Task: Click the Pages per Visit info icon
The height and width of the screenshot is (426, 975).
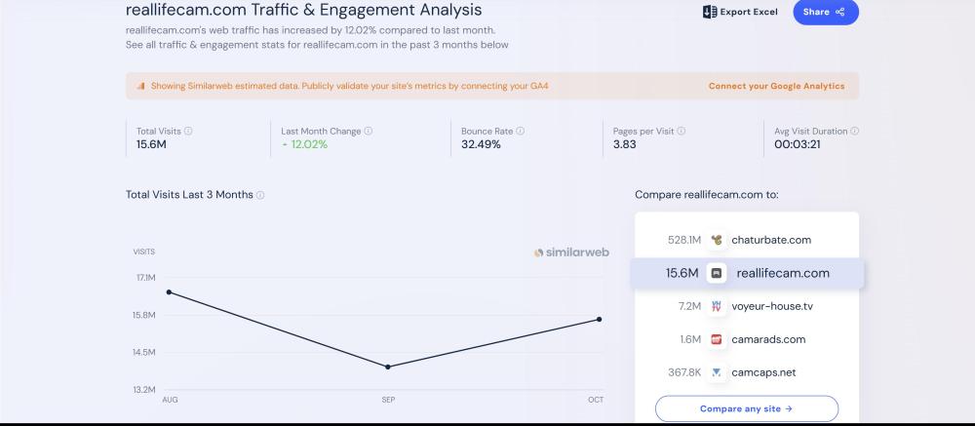Action: (681, 131)
